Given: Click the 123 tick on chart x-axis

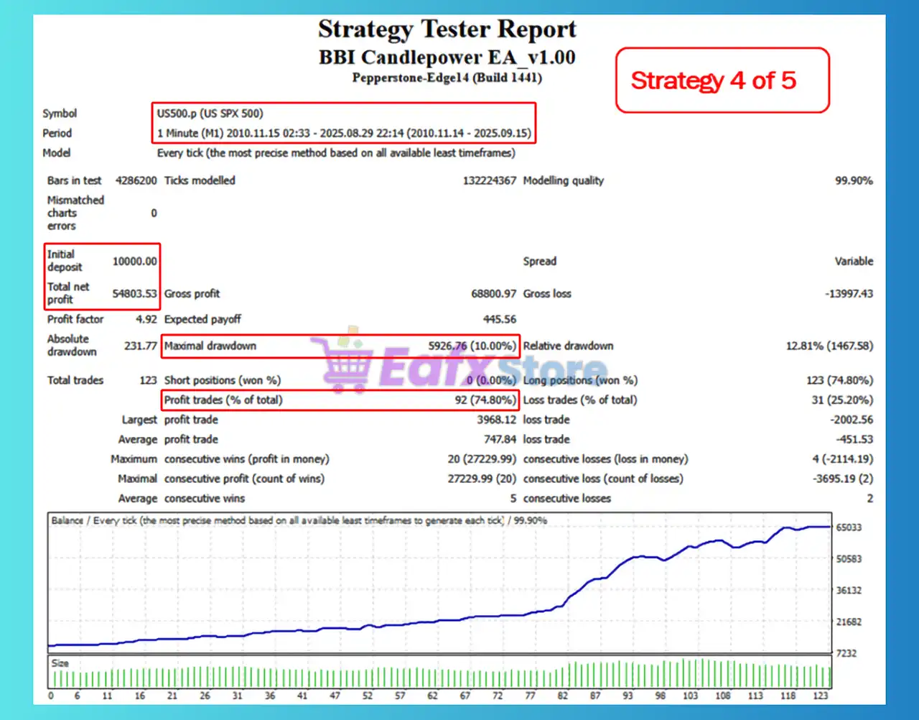Looking at the screenshot, I should point(820,696).
